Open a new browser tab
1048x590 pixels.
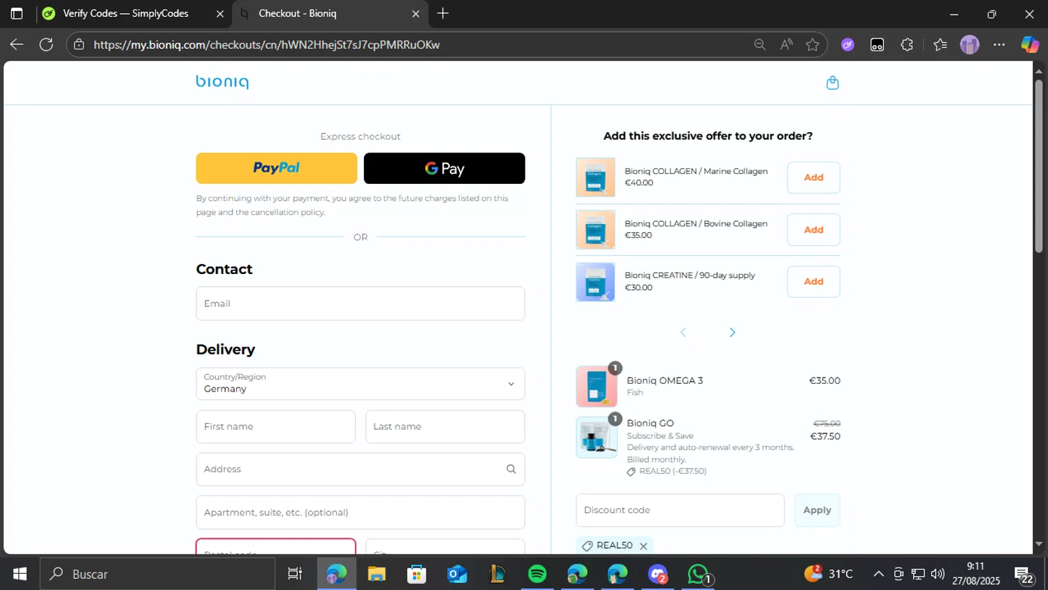pyautogui.click(x=443, y=13)
